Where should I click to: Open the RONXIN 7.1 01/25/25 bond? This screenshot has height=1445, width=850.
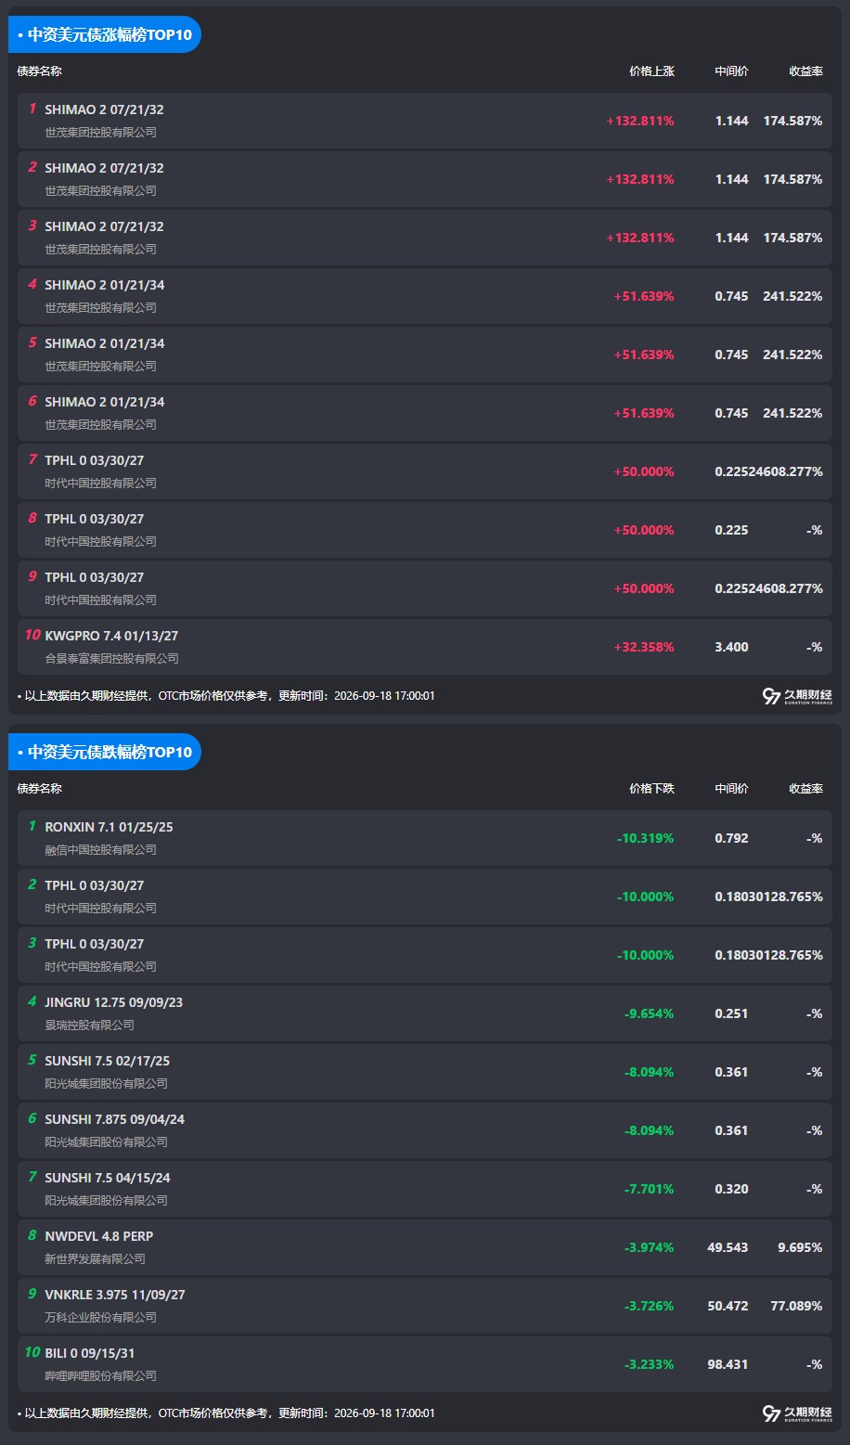coord(109,827)
